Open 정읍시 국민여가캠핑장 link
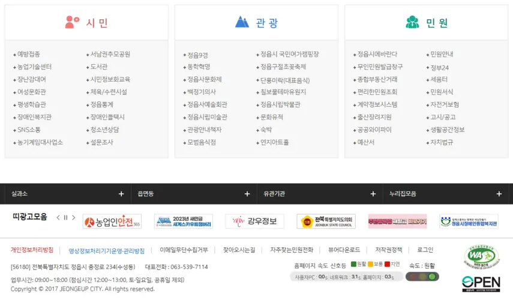 tap(290, 55)
